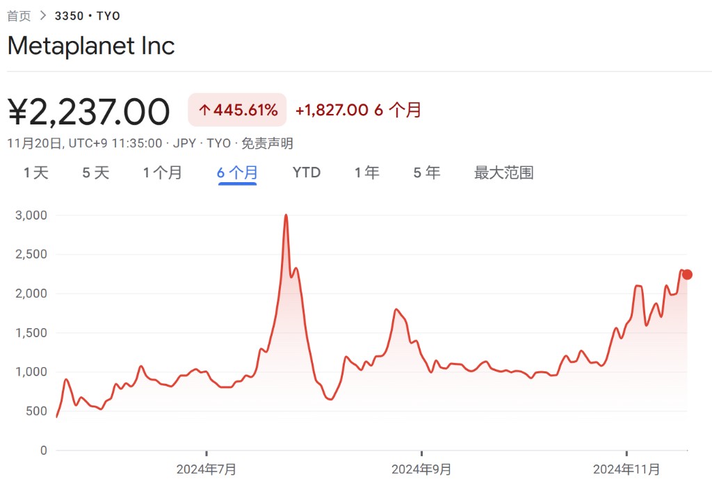Select the 1天 time range tab
Image resolution: width=712 pixels, height=486 pixels.
click(x=36, y=172)
